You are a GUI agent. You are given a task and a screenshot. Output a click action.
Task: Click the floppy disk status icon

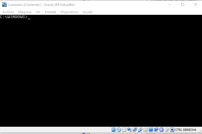[124, 130]
